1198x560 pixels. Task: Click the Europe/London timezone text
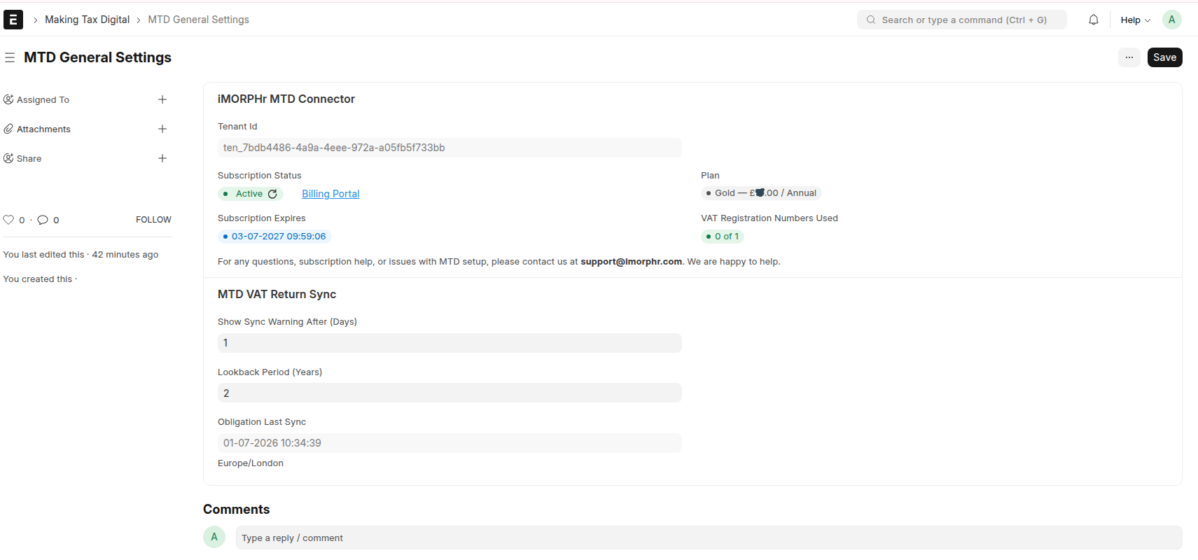click(251, 463)
